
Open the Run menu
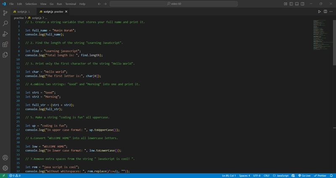(x=59, y=4)
